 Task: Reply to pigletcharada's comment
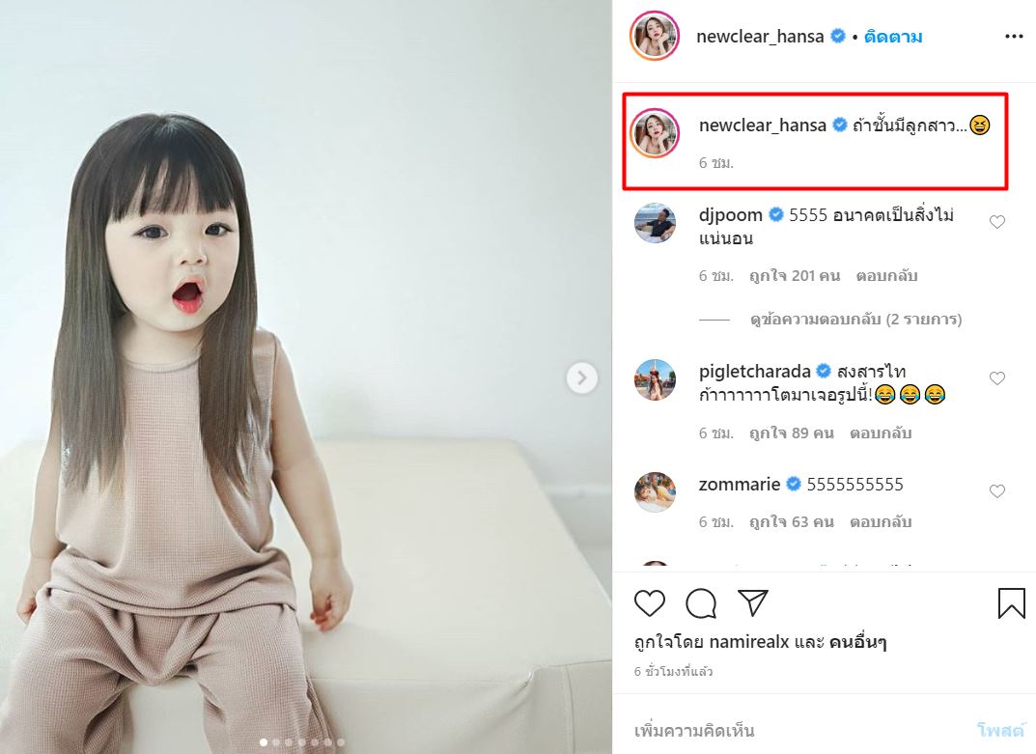click(x=881, y=433)
